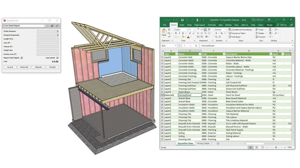Switch to the Formulas ribbon tab
This screenshot has height=168, width=300.
[x=212, y=25]
